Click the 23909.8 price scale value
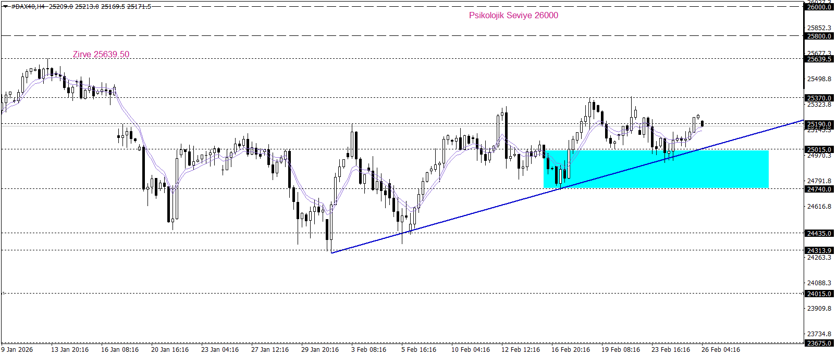The image size is (837, 356). coord(819,309)
